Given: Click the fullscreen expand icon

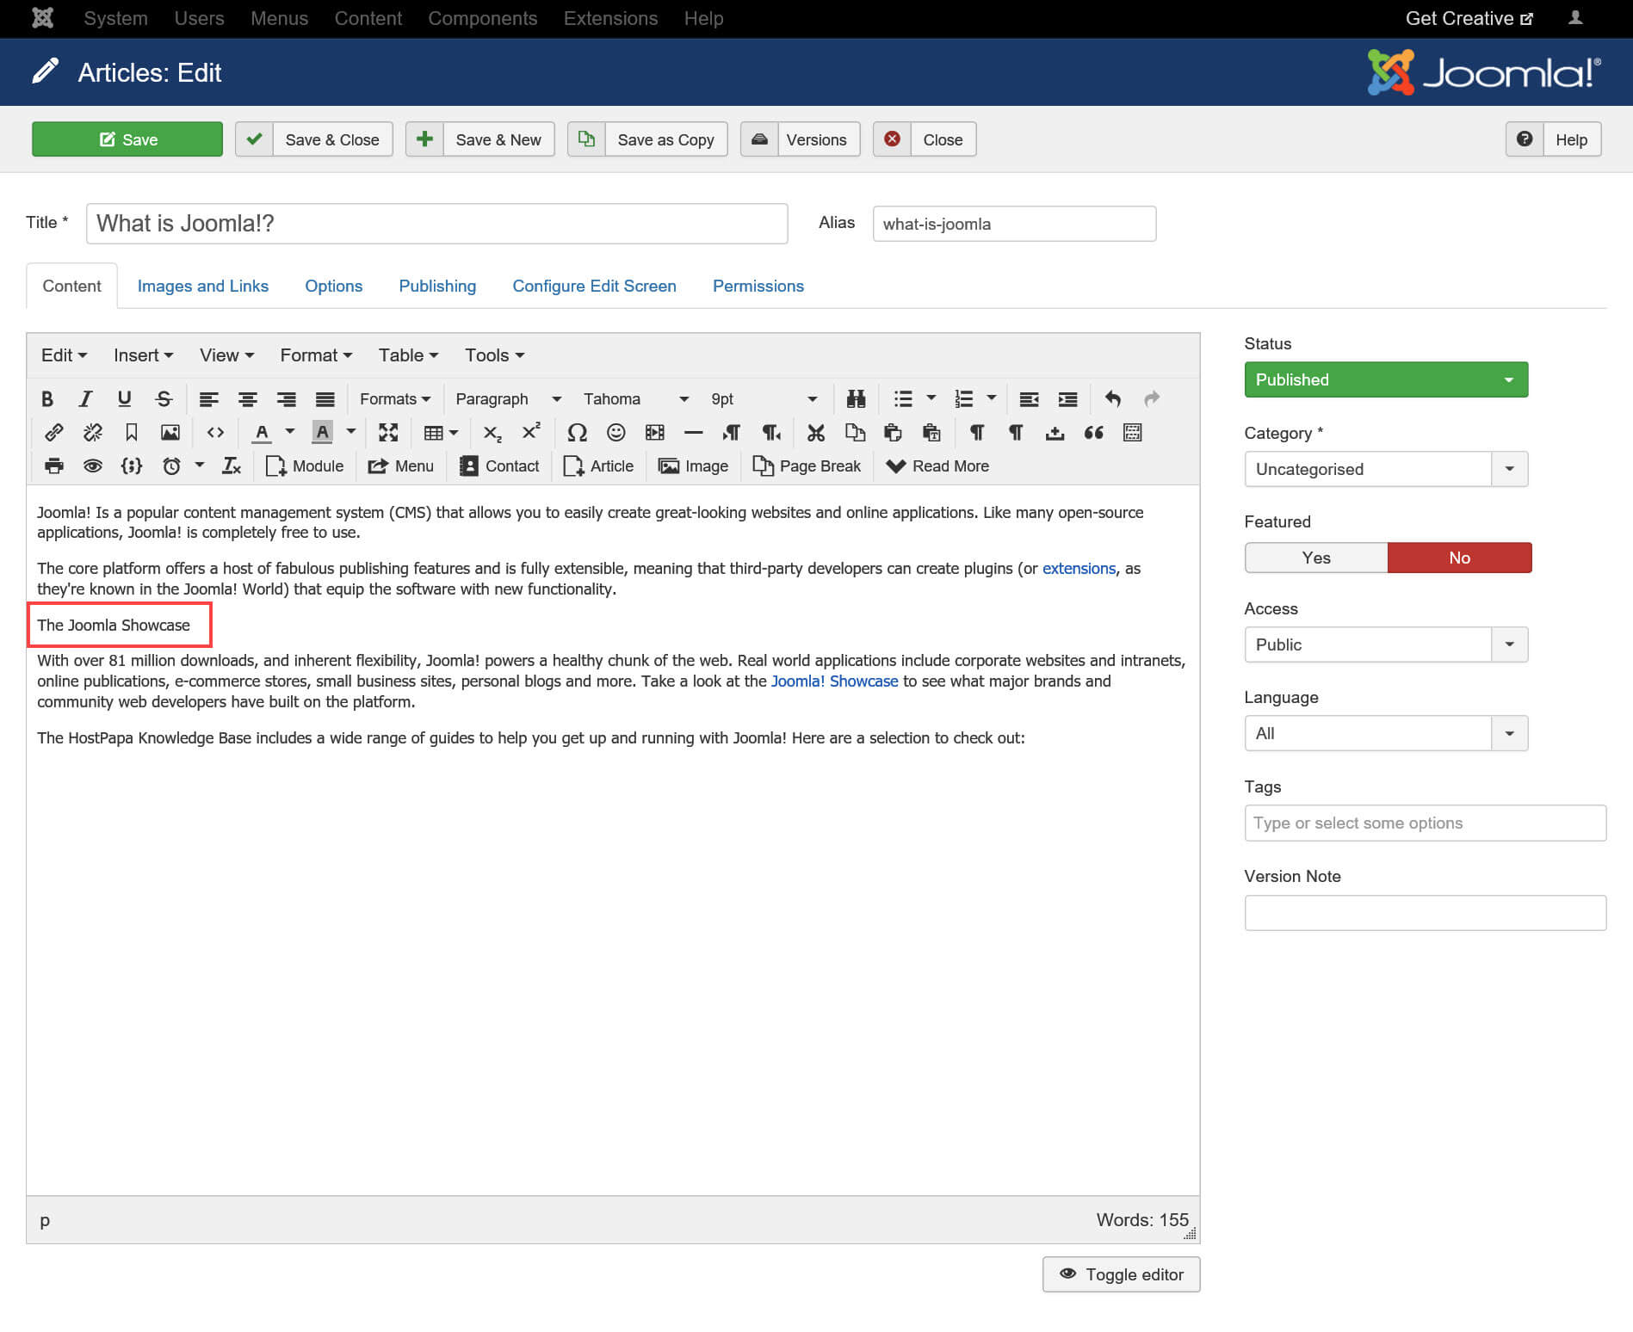Looking at the screenshot, I should [388, 432].
